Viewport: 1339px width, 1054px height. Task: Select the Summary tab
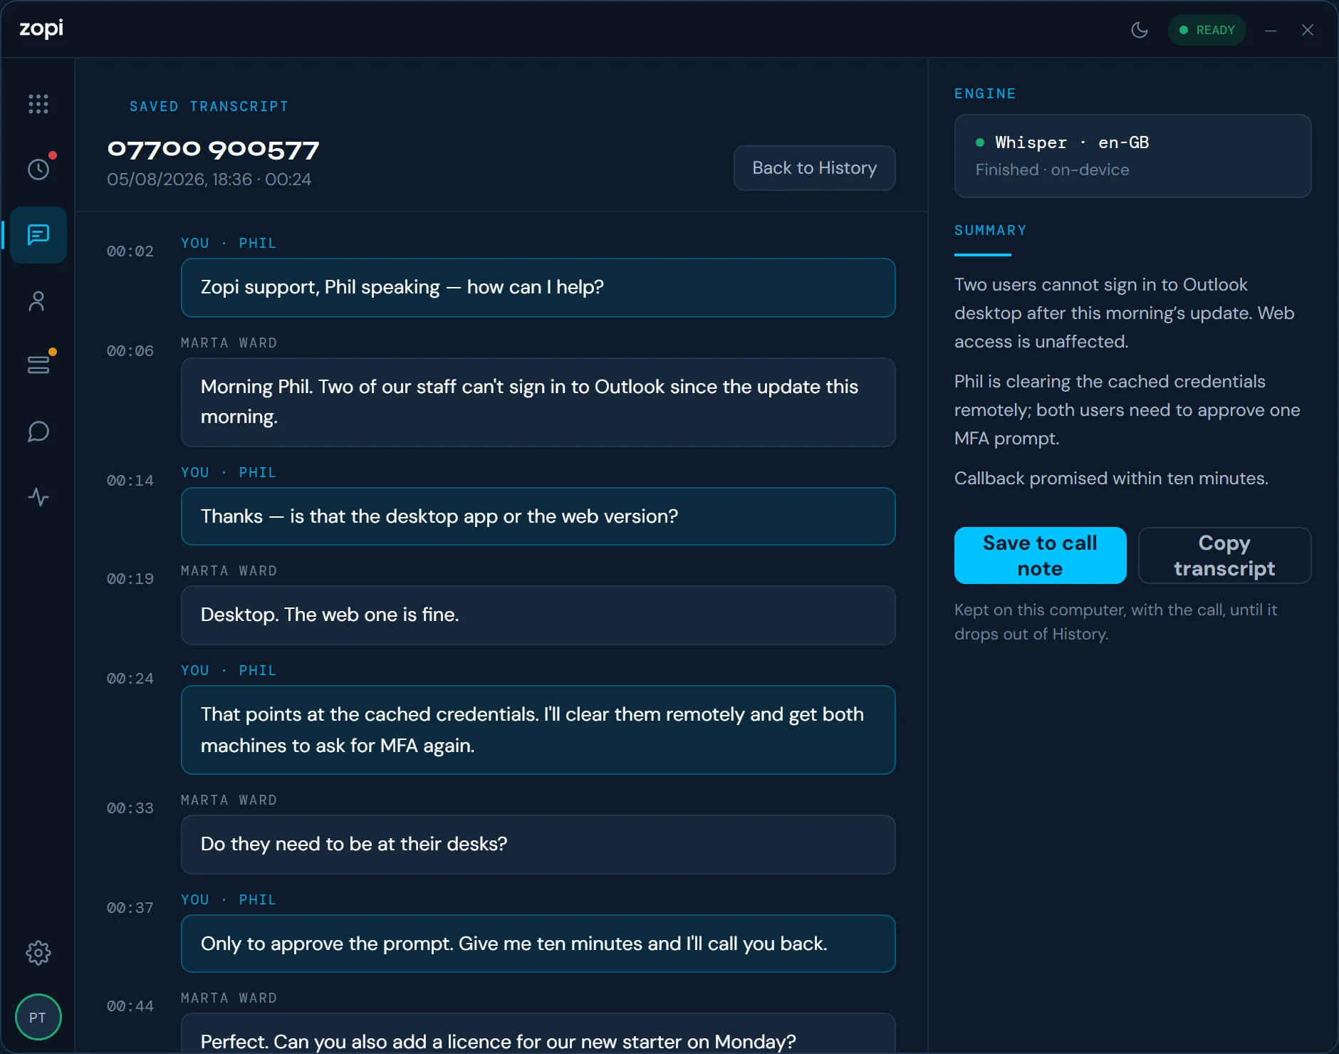990,231
